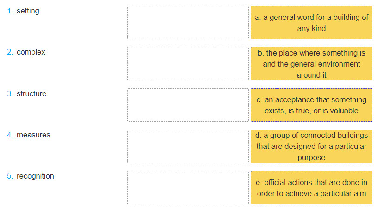Select the definition card starting with 'a. a general word'
This screenshot has height=210, width=378.
(311, 22)
